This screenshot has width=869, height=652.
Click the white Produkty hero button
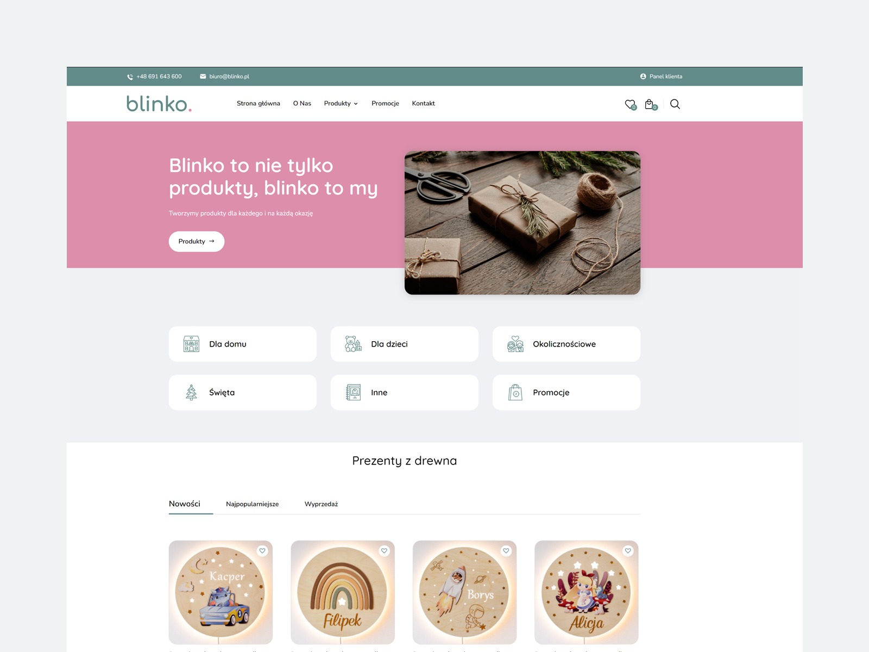coord(197,241)
